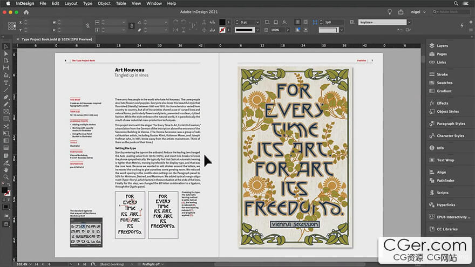Select the Free Transform tool

tap(6, 134)
